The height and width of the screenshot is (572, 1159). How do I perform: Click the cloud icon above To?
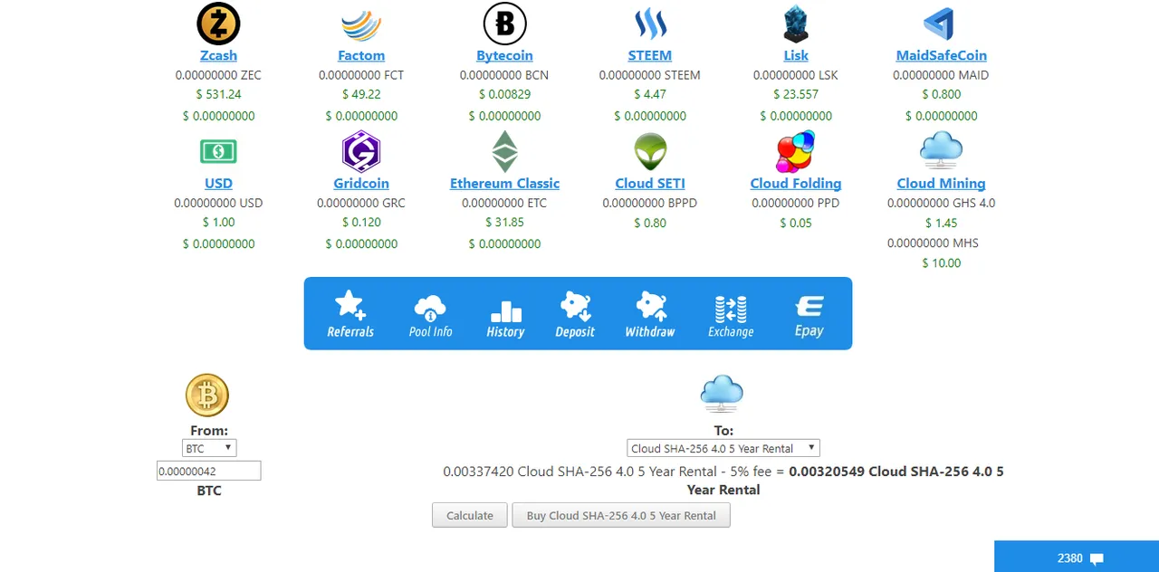click(722, 395)
